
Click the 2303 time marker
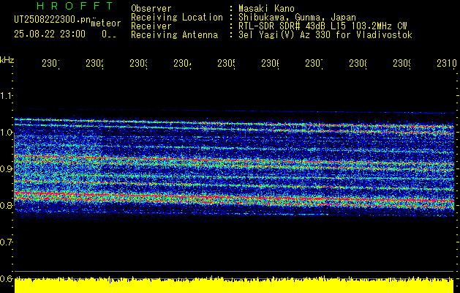pyautogui.click(x=138, y=64)
